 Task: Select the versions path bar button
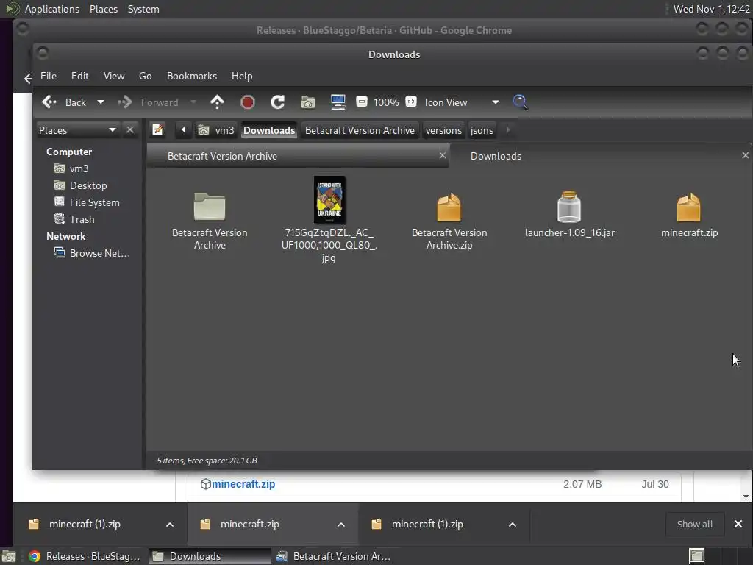pos(443,130)
